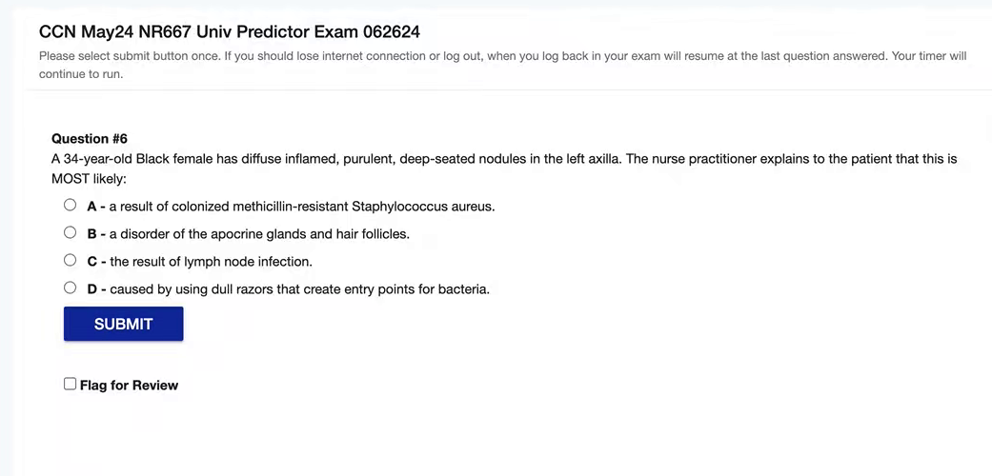Click the apocrine glands and hair follicles text
The width and height of the screenshot is (992, 476).
point(259,234)
